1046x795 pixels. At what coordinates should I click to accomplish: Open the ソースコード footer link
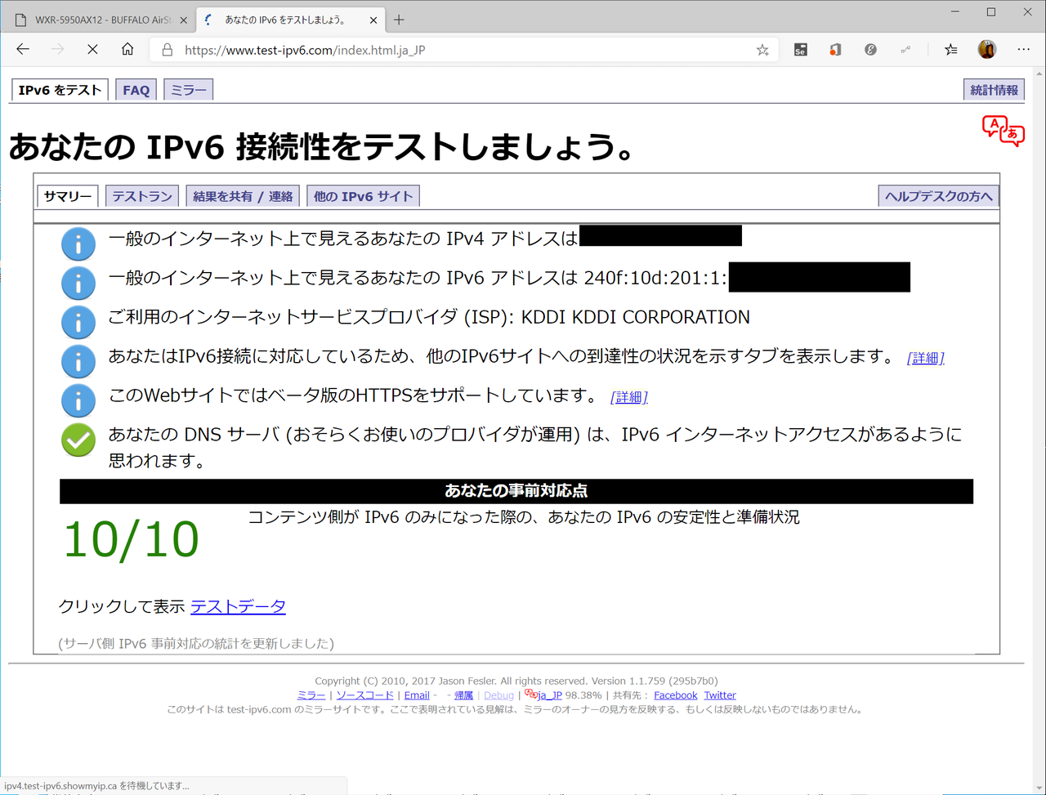365,695
